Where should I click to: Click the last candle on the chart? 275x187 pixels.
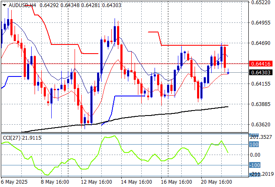[228, 72]
